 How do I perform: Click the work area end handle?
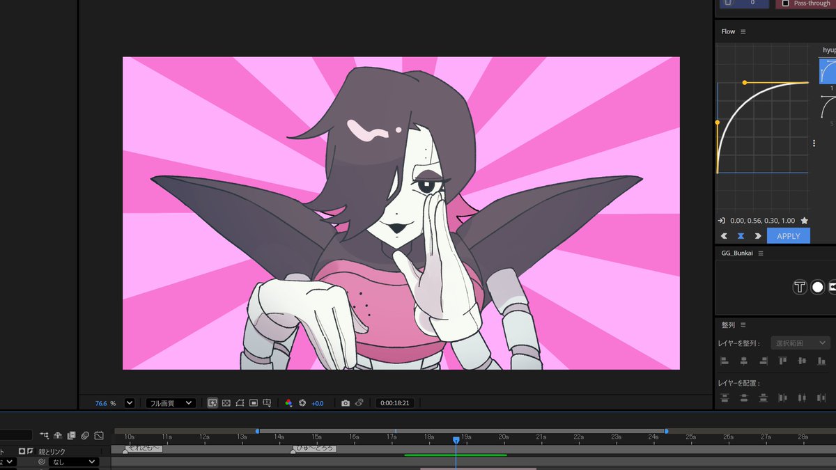666,431
